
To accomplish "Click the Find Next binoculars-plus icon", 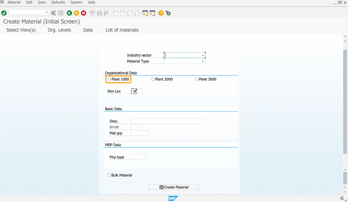I will tap(106, 13).
